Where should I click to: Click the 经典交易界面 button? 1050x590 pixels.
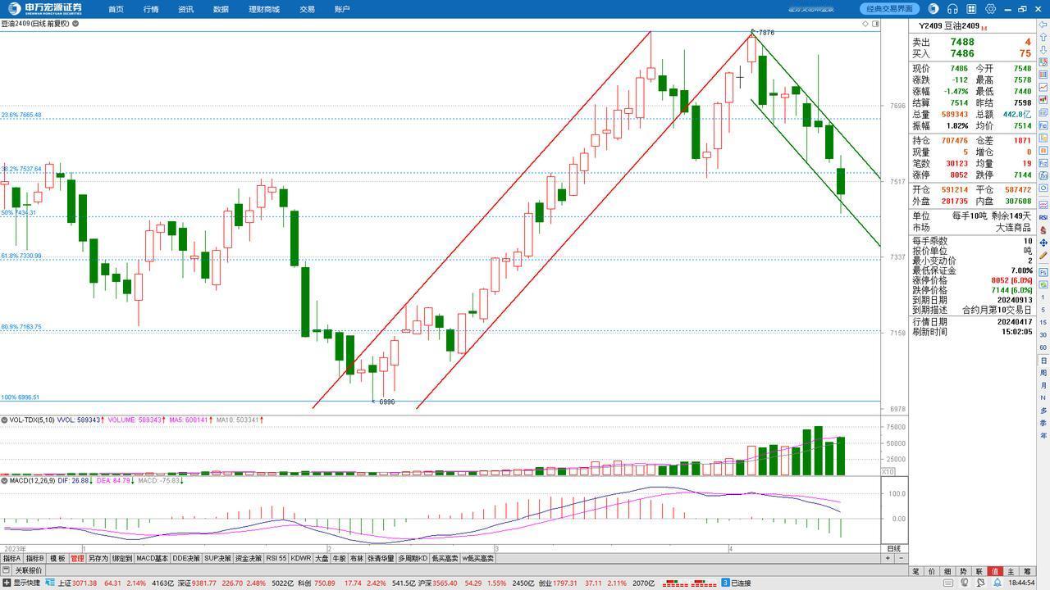click(x=890, y=9)
